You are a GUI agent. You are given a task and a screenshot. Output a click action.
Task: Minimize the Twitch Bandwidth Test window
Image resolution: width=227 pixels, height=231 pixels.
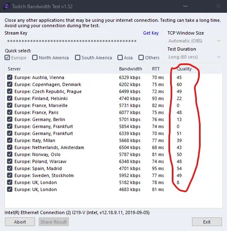(185, 6)
